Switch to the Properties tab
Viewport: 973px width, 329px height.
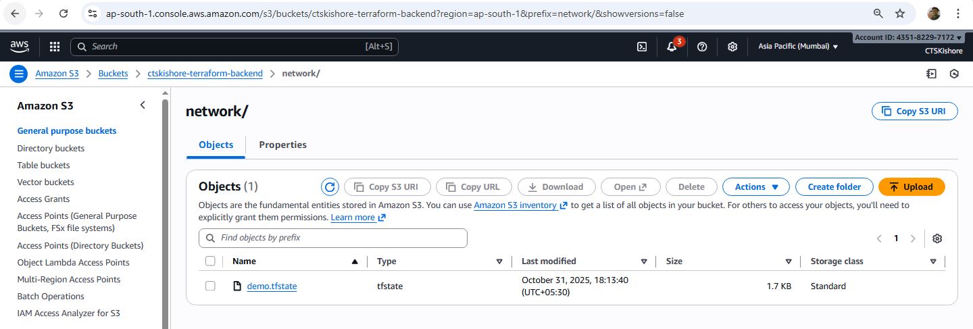tap(282, 145)
